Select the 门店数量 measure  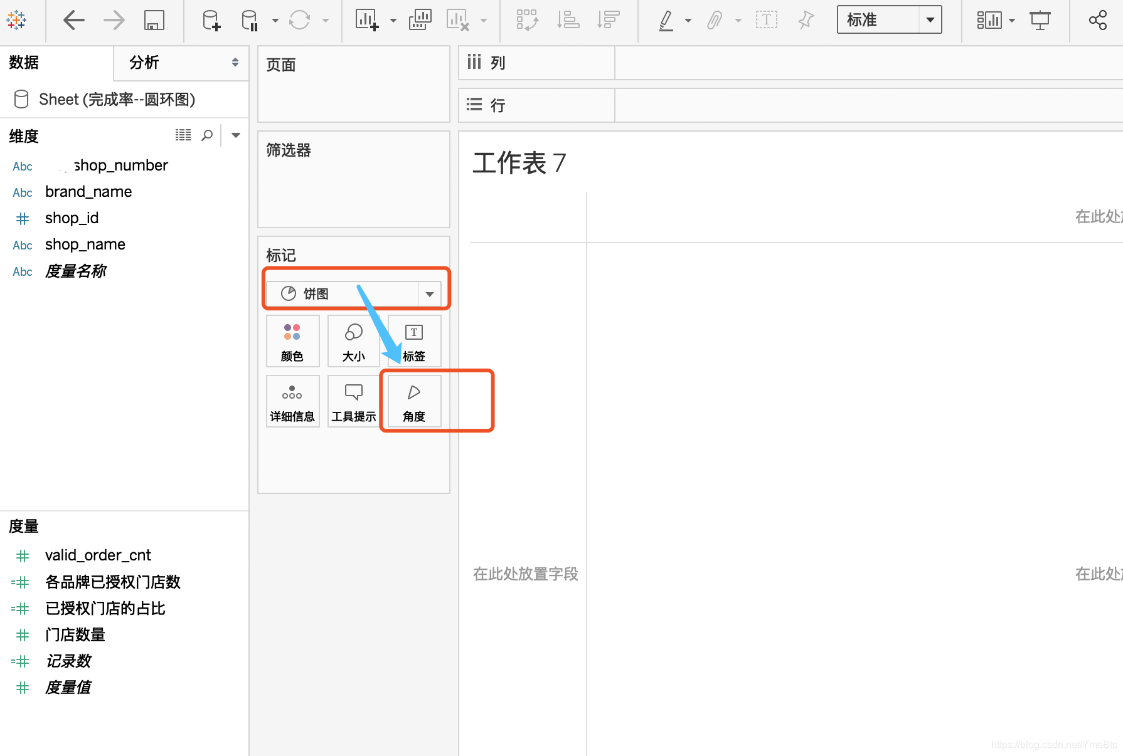click(x=75, y=634)
